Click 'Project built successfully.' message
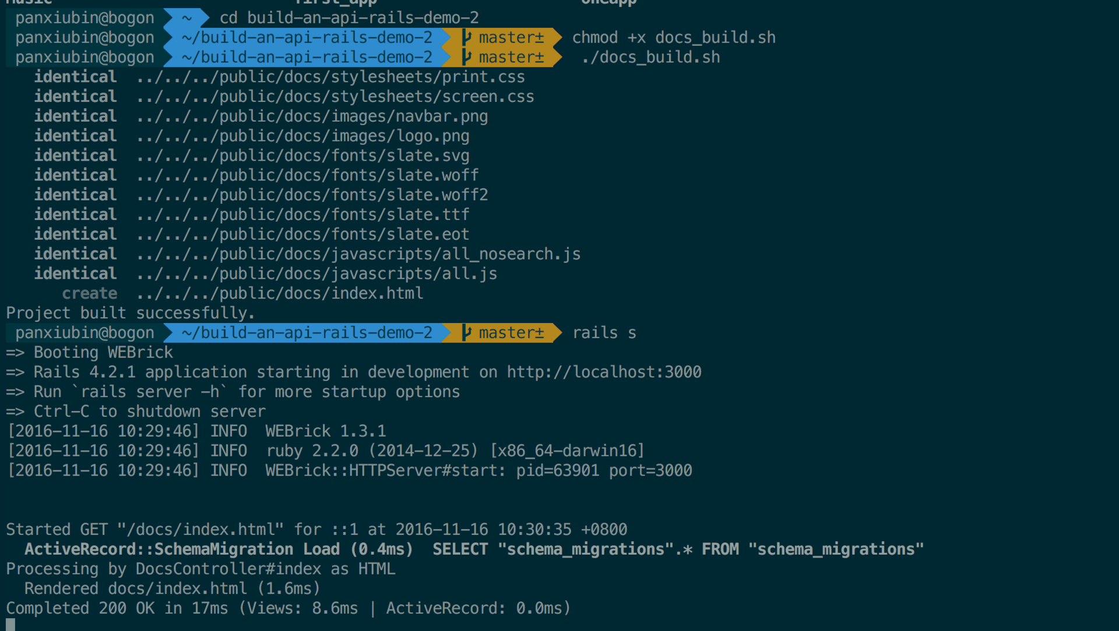This screenshot has height=631, width=1119. (131, 313)
